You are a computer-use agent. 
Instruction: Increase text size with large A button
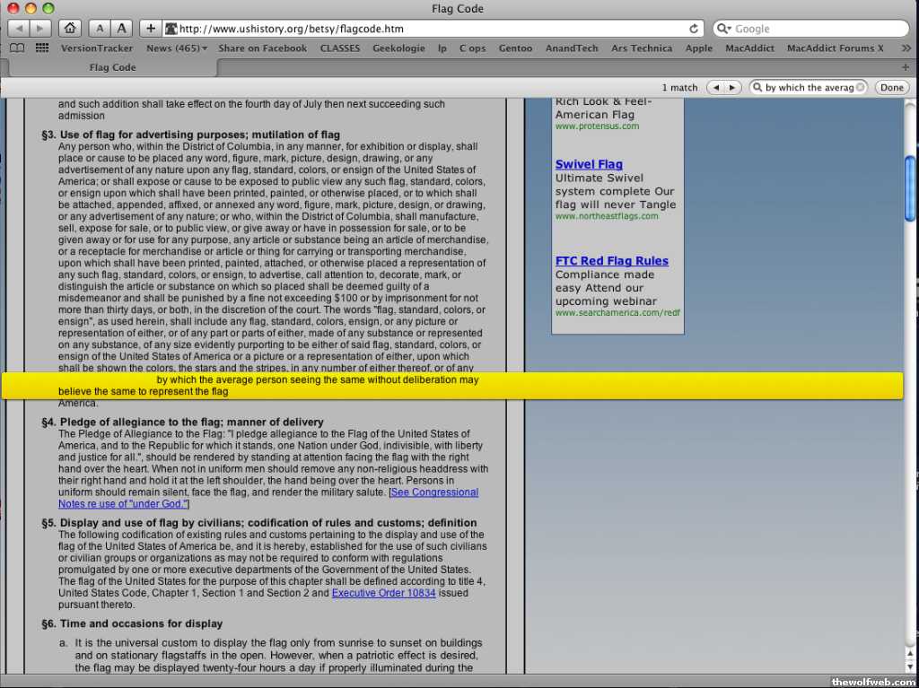click(x=121, y=29)
